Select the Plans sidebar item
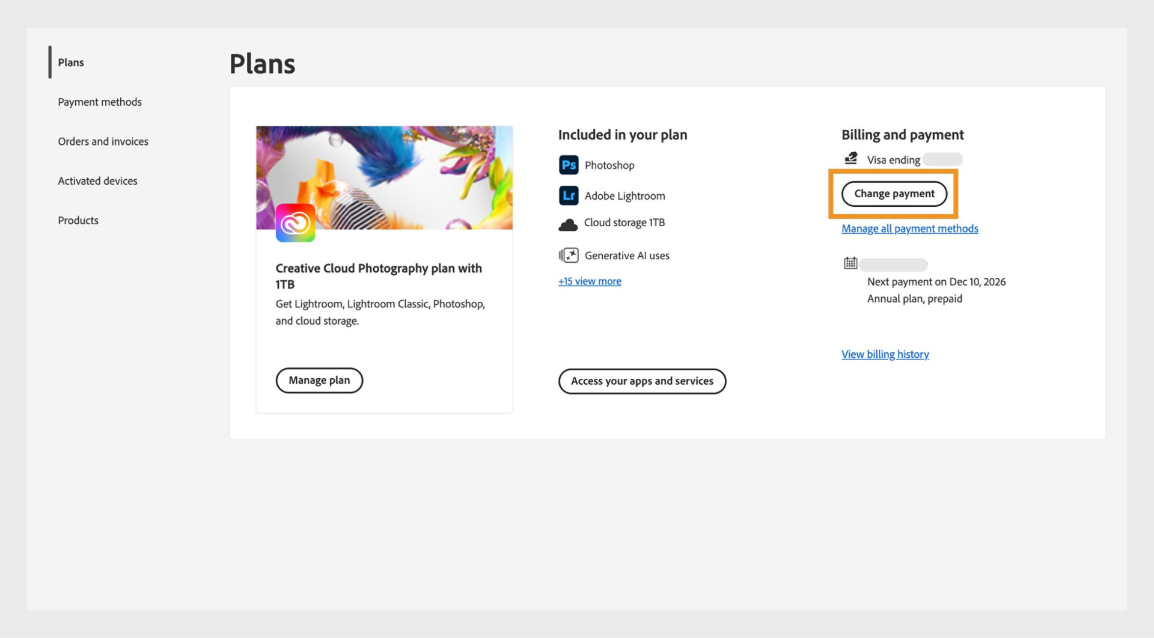Image resolution: width=1154 pixels, height=638 pixels. (70, 62)
